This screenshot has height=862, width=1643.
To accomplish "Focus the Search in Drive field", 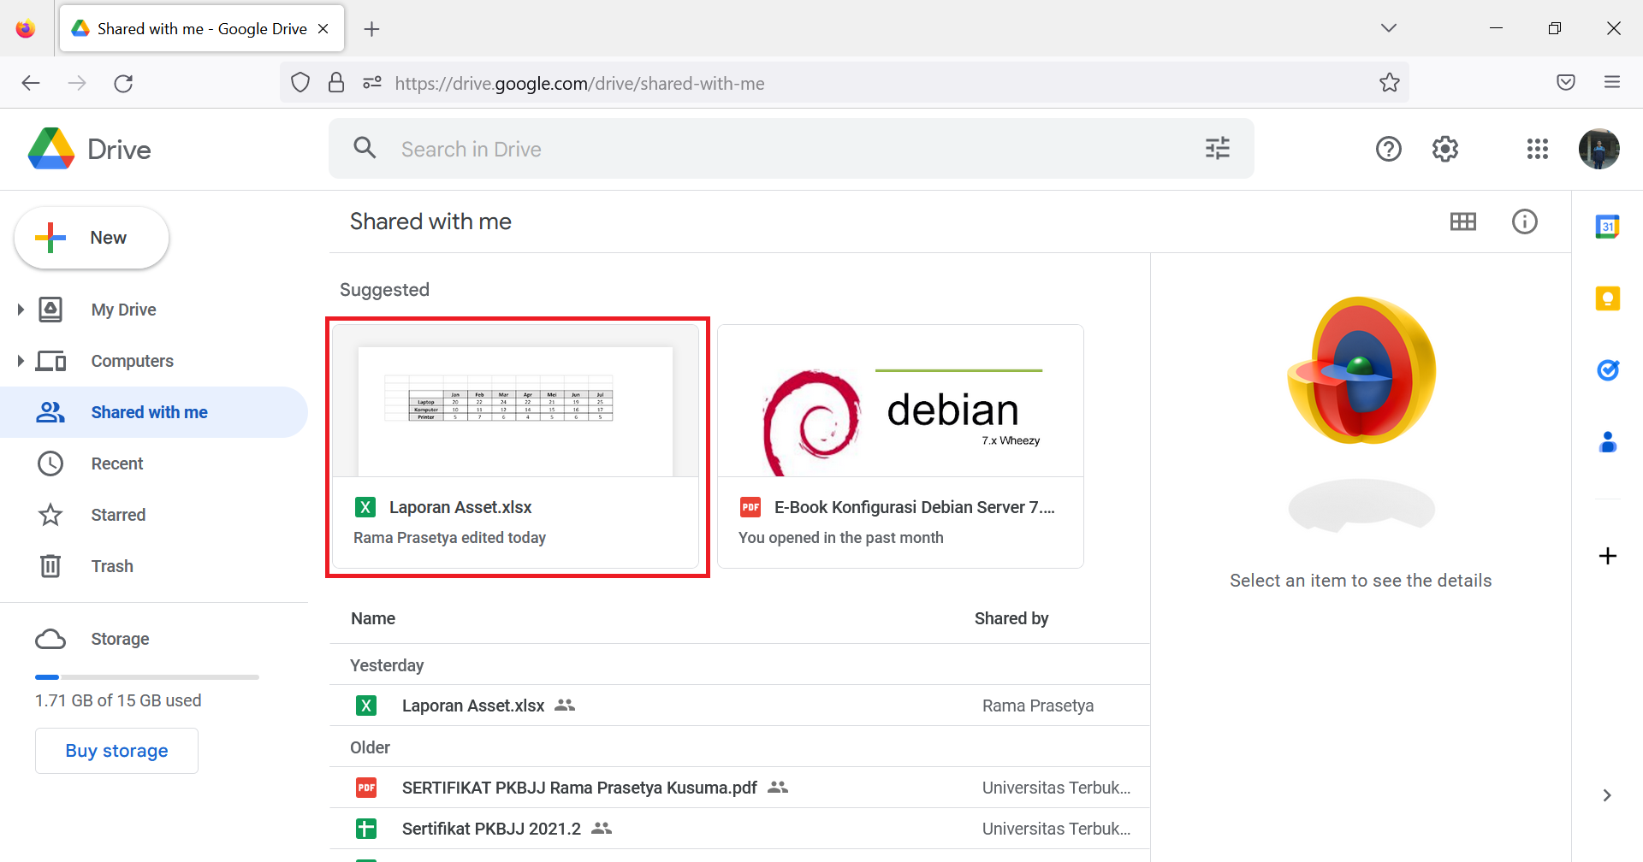I will click(792, 149).
